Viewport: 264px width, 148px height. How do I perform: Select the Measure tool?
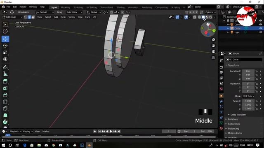(5, 74)
